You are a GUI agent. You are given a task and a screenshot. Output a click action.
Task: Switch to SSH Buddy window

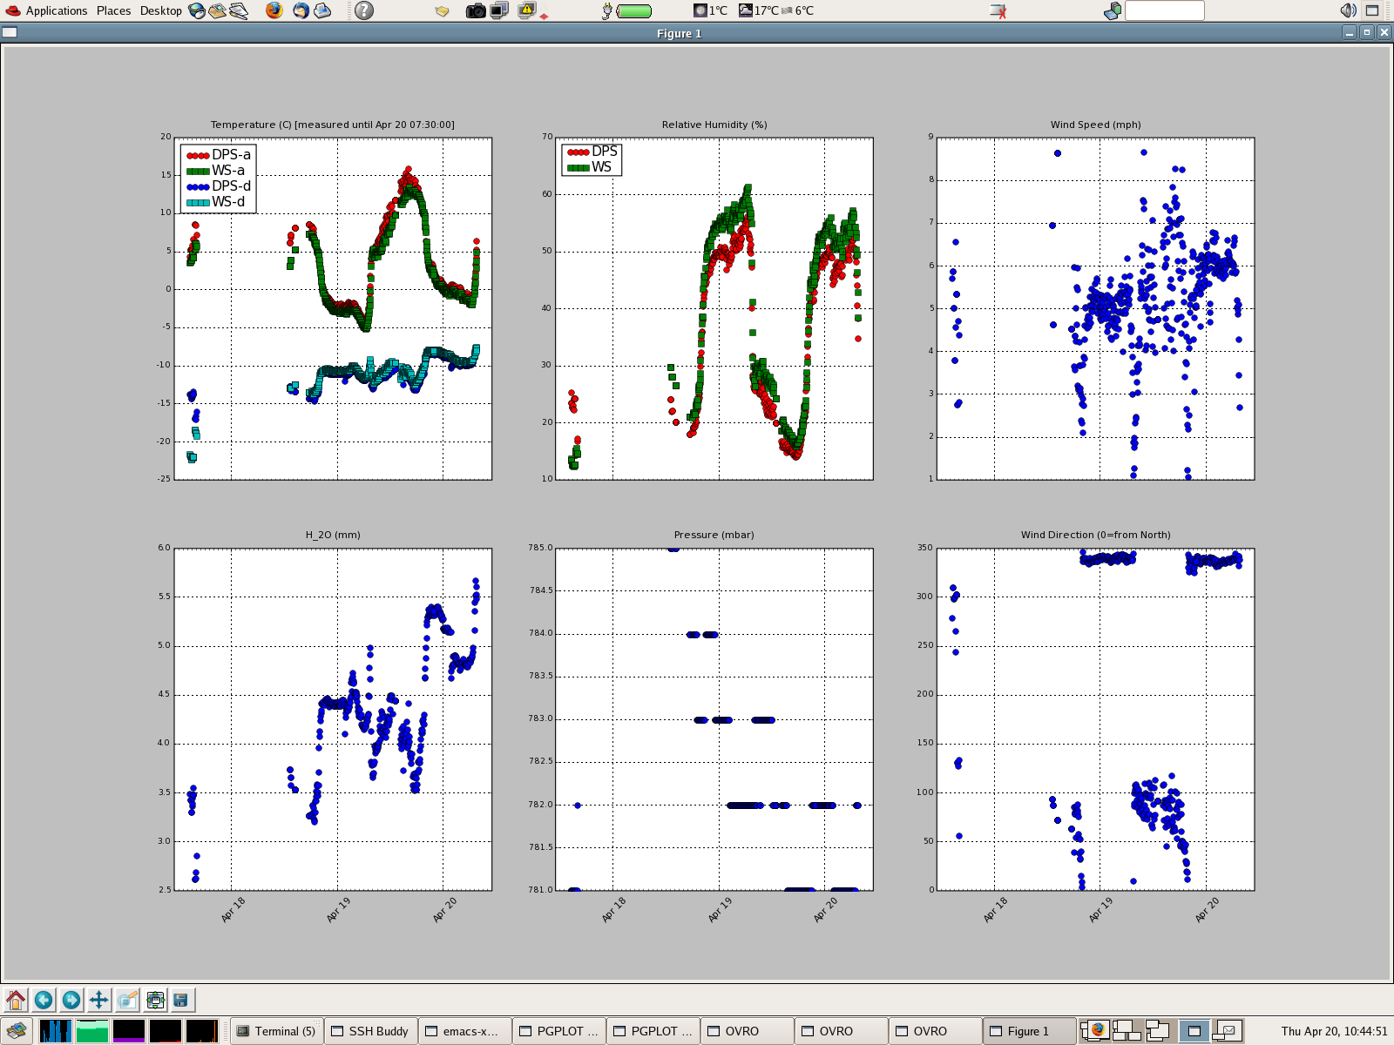371,1031
